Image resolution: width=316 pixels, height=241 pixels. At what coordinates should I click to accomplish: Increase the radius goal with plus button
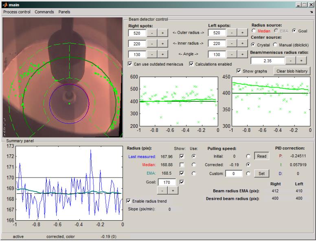click(x=172, y=191)
